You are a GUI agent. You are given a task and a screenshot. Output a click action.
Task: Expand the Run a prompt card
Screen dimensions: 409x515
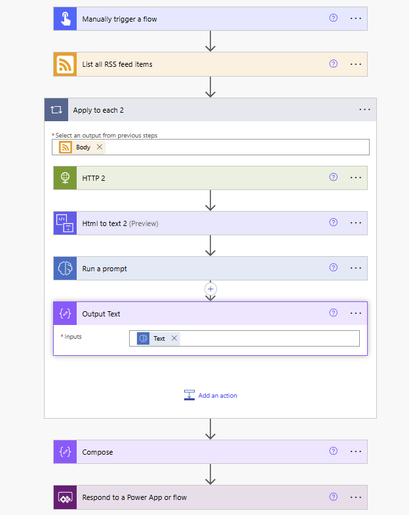pos(210,269)
